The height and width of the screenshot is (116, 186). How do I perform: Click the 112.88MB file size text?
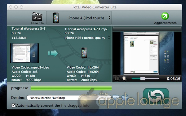click(x=19, y=38)
